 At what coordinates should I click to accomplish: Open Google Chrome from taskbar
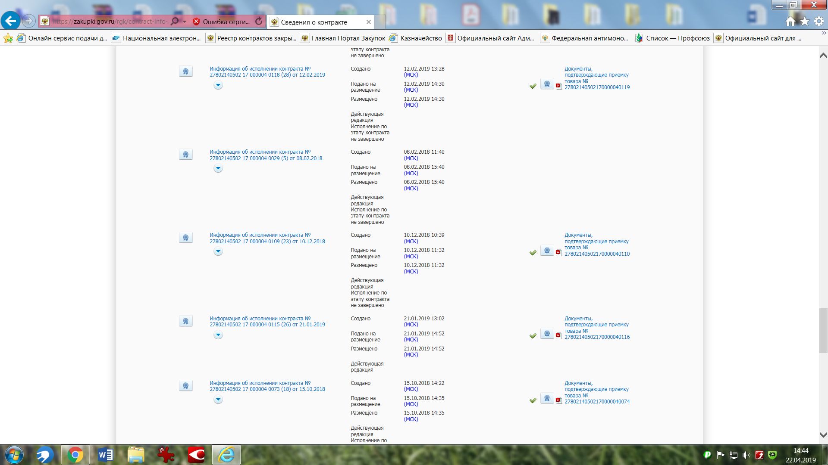click(x=75, y=455)
